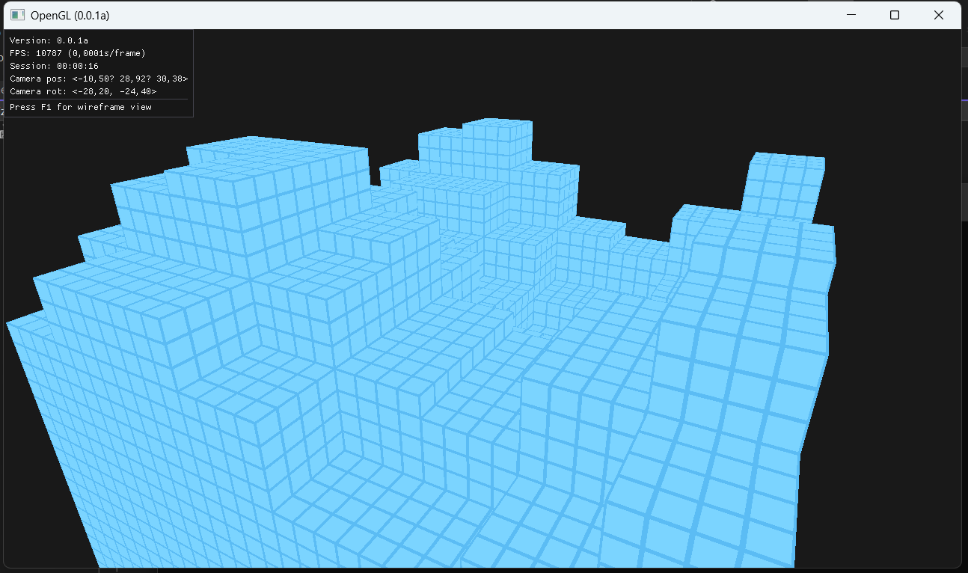
Task: Select the isolated voxel pillar on the right
Action: click(785, 183)
